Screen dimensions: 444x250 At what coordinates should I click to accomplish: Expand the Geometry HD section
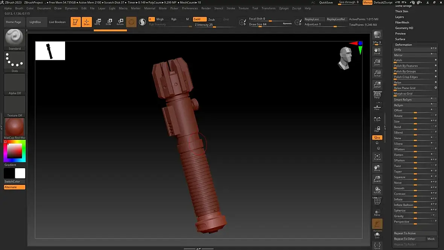pos(404,28)
